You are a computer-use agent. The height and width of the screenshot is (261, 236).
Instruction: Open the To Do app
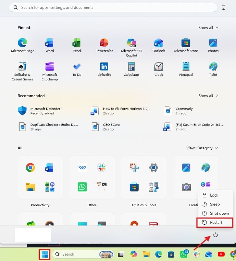(x=77, y=69)
